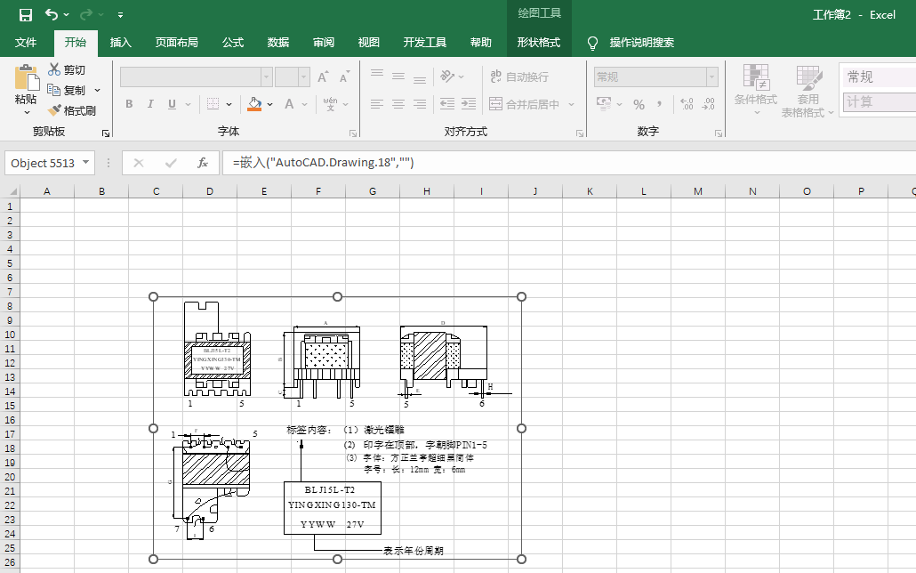Click the 格式刷 format painter
The width and height of the screenshot is (916, 573).
click(72, 110)
